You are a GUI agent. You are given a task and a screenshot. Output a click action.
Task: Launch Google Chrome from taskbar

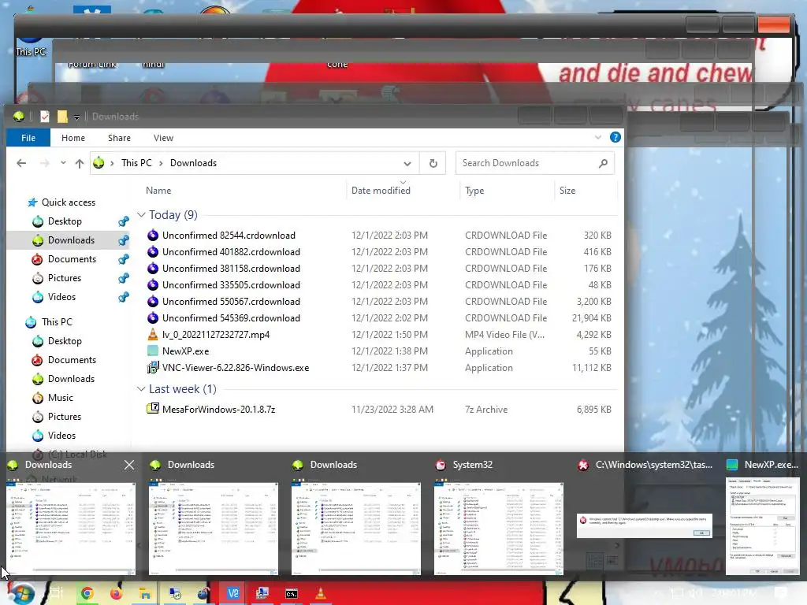(87, 594)
